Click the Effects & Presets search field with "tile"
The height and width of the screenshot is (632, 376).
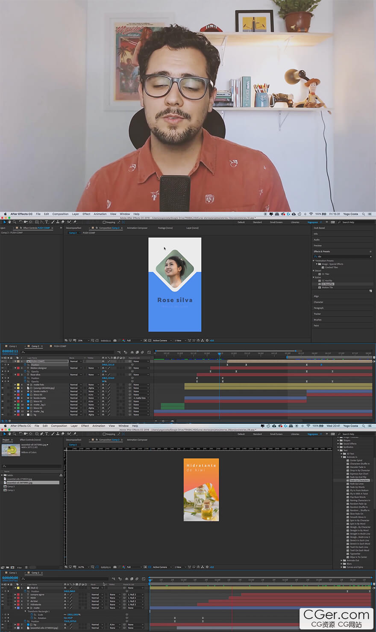coord(343,257)
